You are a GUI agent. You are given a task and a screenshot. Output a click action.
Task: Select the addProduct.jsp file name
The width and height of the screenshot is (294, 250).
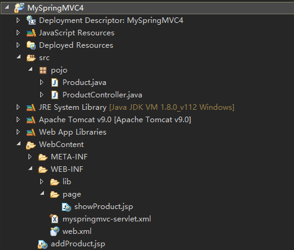(x=78, y=244)
